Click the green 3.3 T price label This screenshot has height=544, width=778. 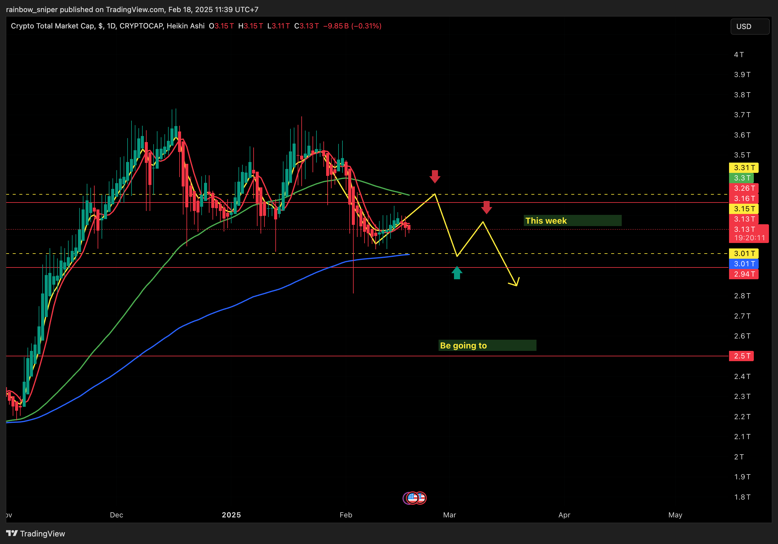click(741, 178)
